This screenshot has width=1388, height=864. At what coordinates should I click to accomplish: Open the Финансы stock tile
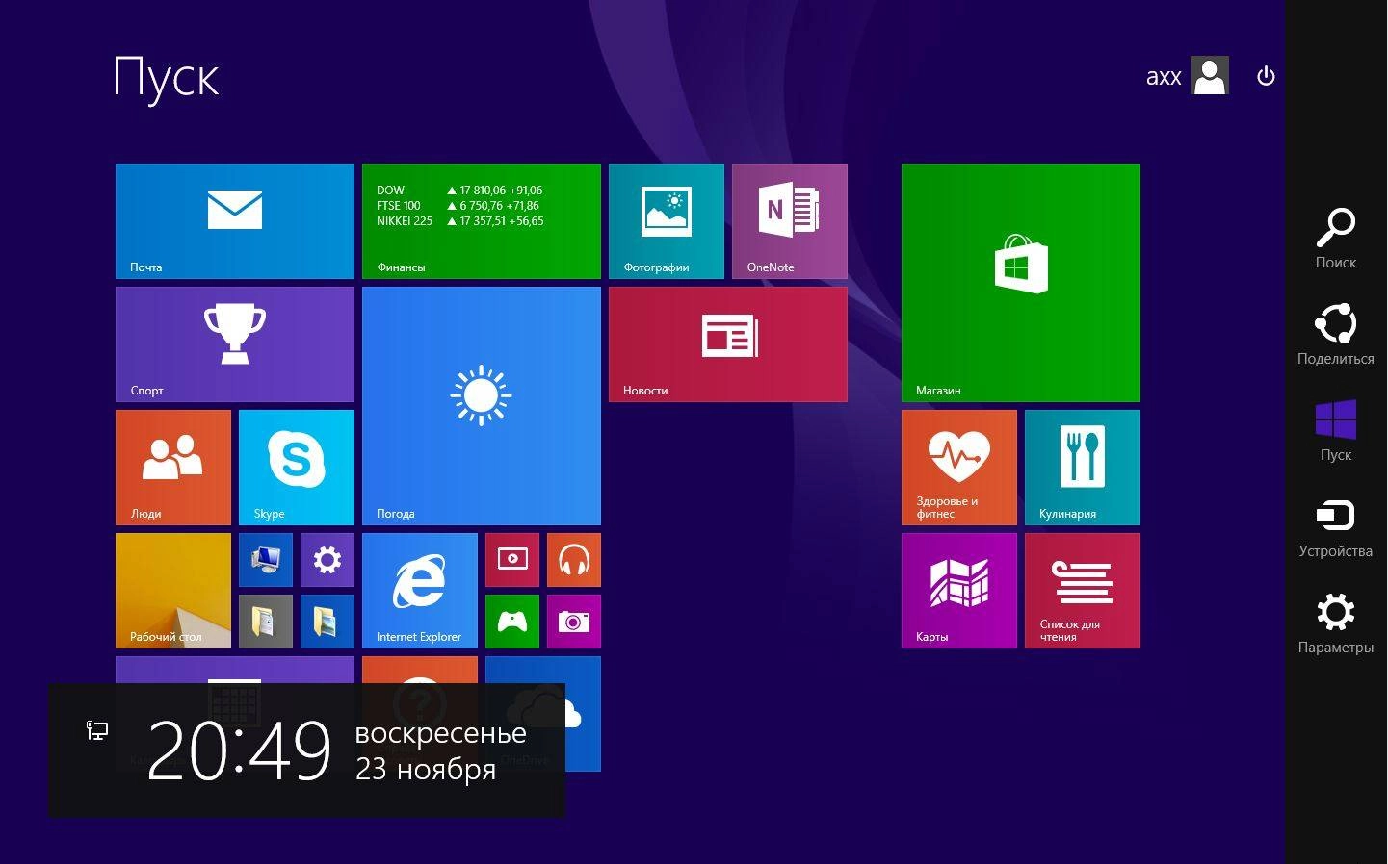[482, 221]
